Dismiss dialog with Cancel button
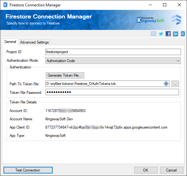187x176 pixels. [171, 170]
